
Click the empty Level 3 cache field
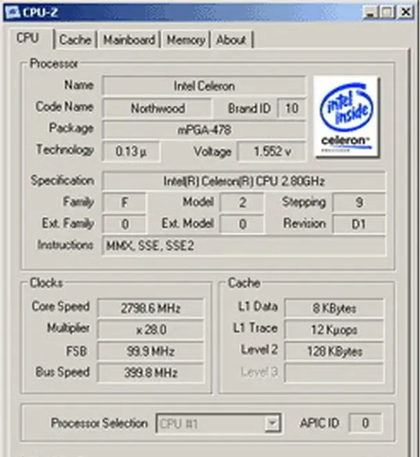pyautogui.click(x=334, y=373)
